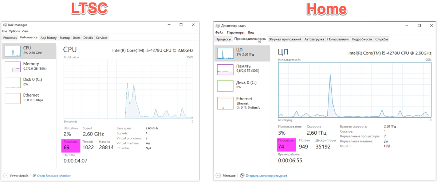Click the CPU utilization graph in Task Manager

[129, 89]
